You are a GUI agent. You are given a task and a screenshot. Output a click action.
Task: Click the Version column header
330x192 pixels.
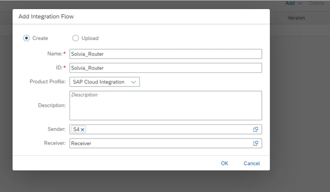pyautogui.click(x=296, y=18)
